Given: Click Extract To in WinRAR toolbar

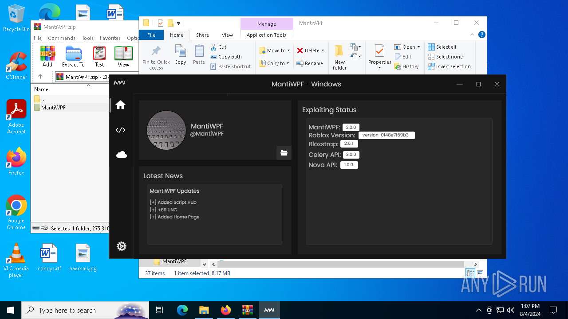Looking at the screenshot, I should point(73,56).
